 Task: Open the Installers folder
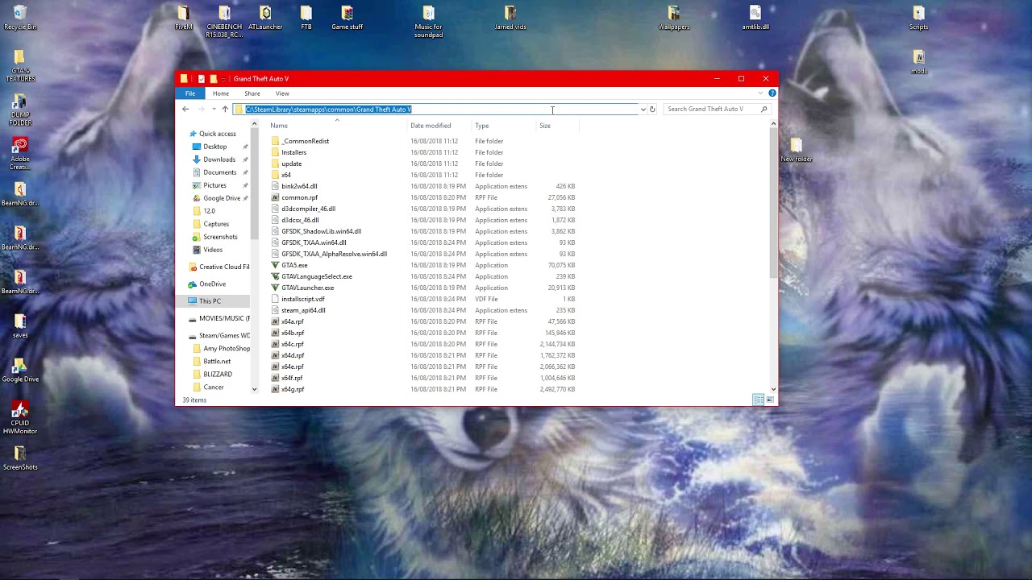tap(293, 152)
